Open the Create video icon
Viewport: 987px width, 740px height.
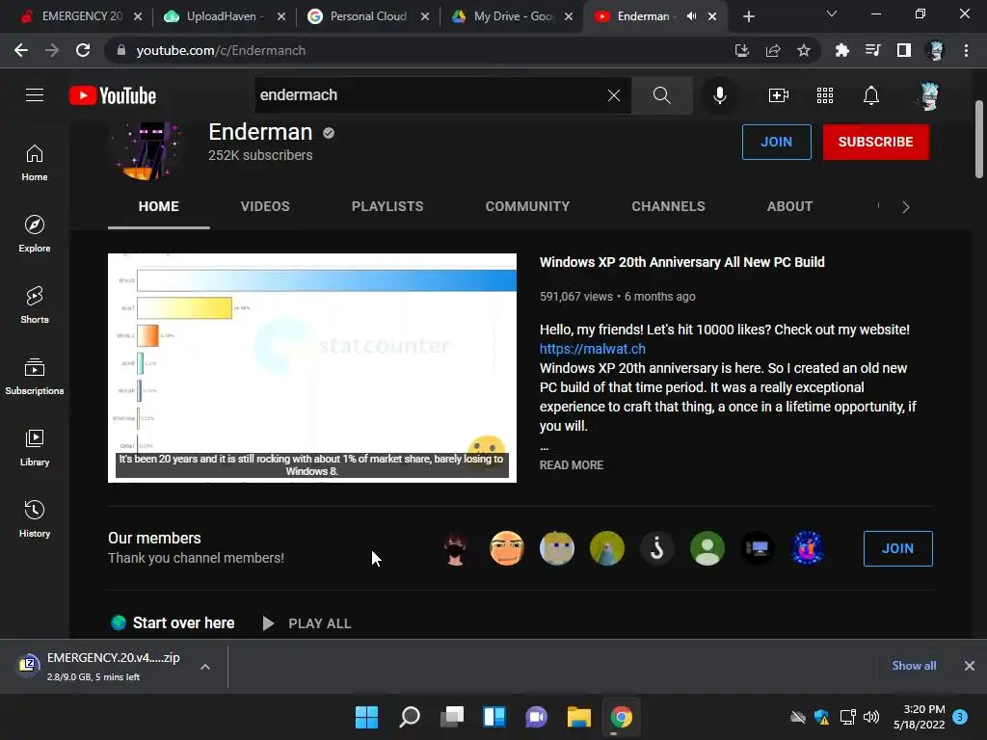coord(779,95)
